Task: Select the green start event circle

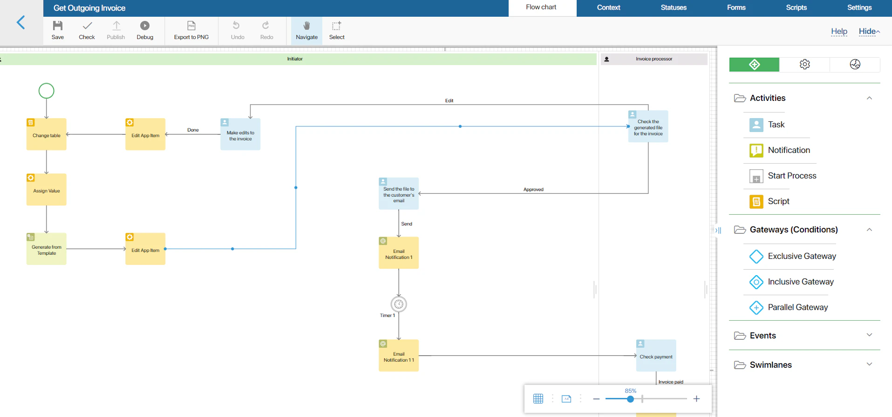Action: pyautogui.click(x=47, y=91)
